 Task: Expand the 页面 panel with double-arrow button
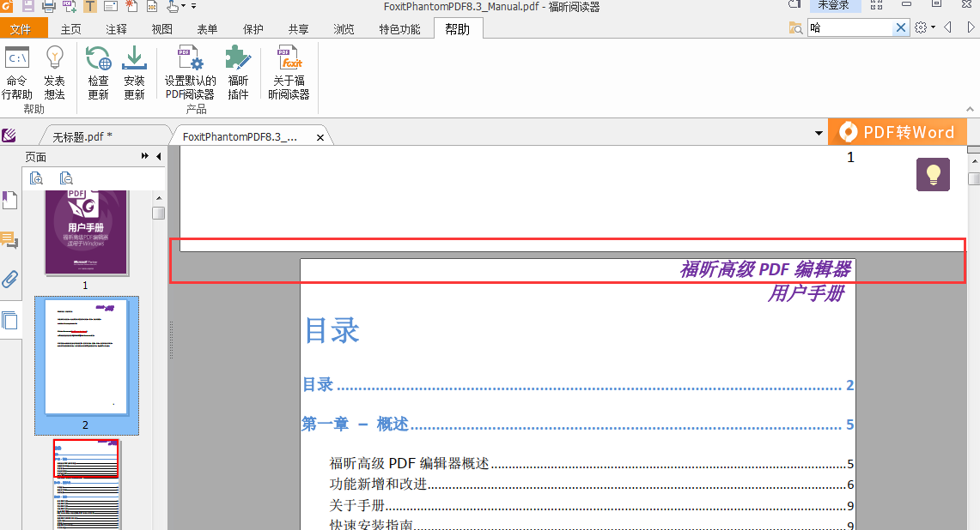pyautogui.click(x=145, y=156)
